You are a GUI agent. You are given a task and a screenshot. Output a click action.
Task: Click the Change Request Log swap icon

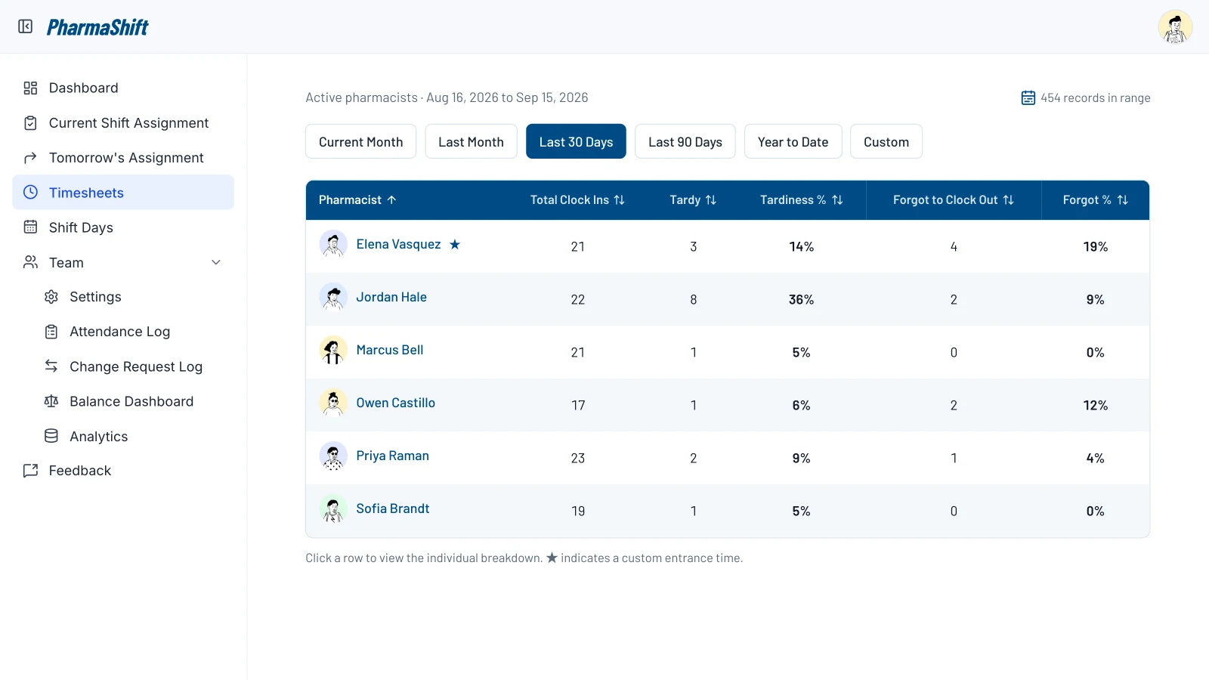tap(51, 366)
